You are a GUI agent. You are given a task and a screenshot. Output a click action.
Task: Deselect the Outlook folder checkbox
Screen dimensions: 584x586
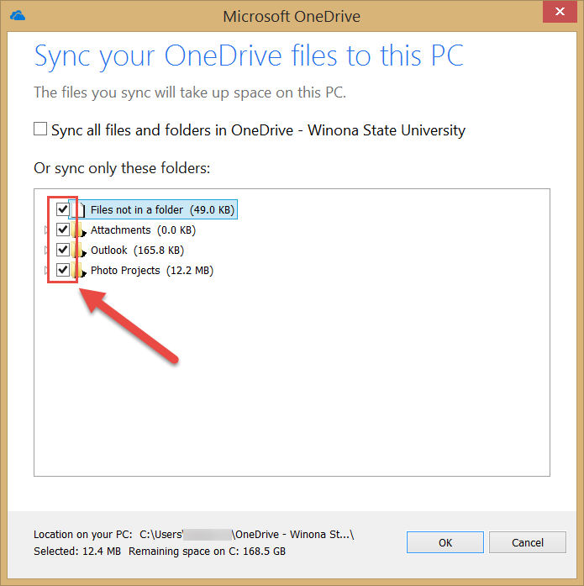[x=63, y=250]
